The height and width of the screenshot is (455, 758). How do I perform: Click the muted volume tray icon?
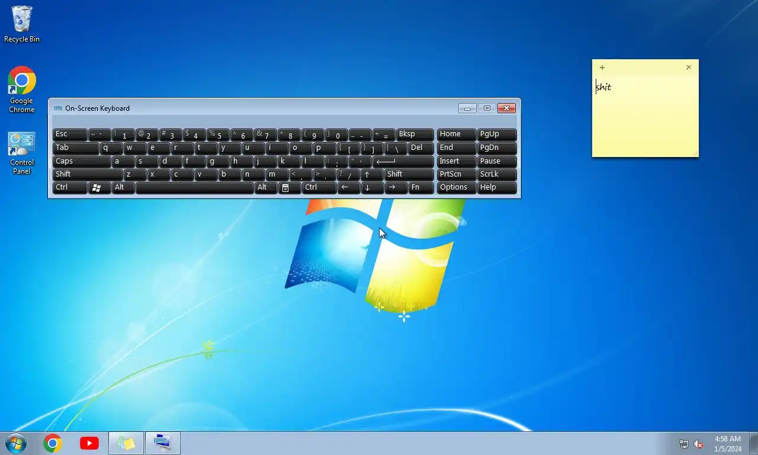pyautogui.click(x=698, y=444)
